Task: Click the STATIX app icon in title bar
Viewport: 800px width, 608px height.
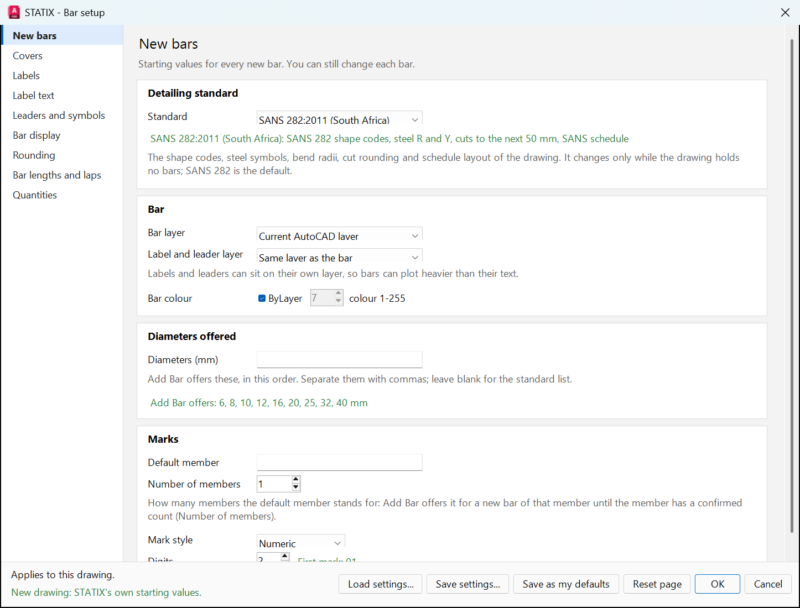Action: tap(14, 12)
